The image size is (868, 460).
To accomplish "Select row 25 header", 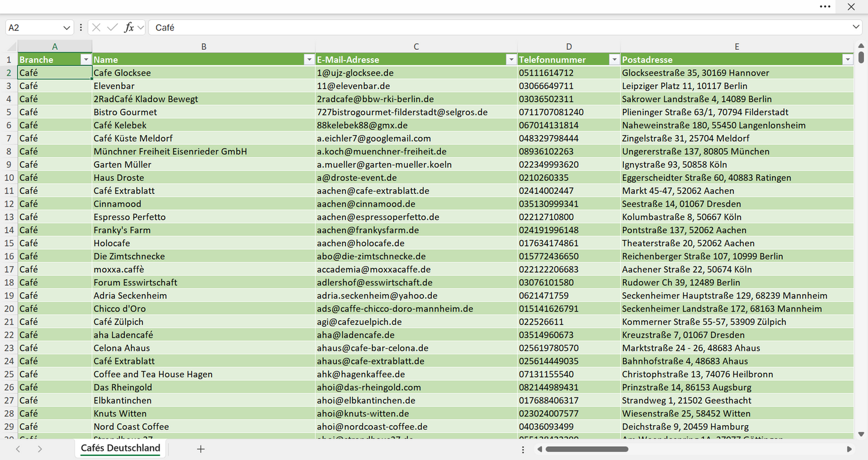I will tap(9, 374).
